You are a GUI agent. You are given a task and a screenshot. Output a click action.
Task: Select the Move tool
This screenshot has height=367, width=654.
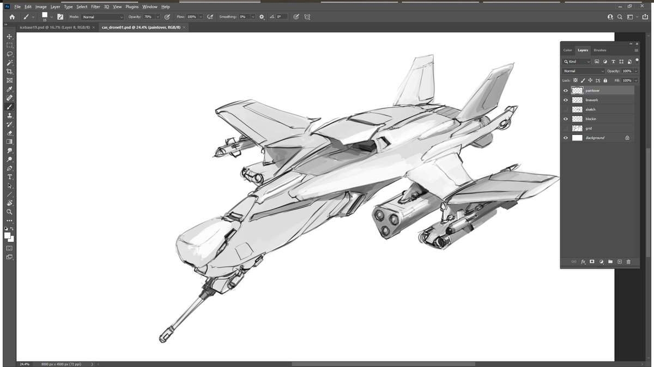tap(9, 36)
